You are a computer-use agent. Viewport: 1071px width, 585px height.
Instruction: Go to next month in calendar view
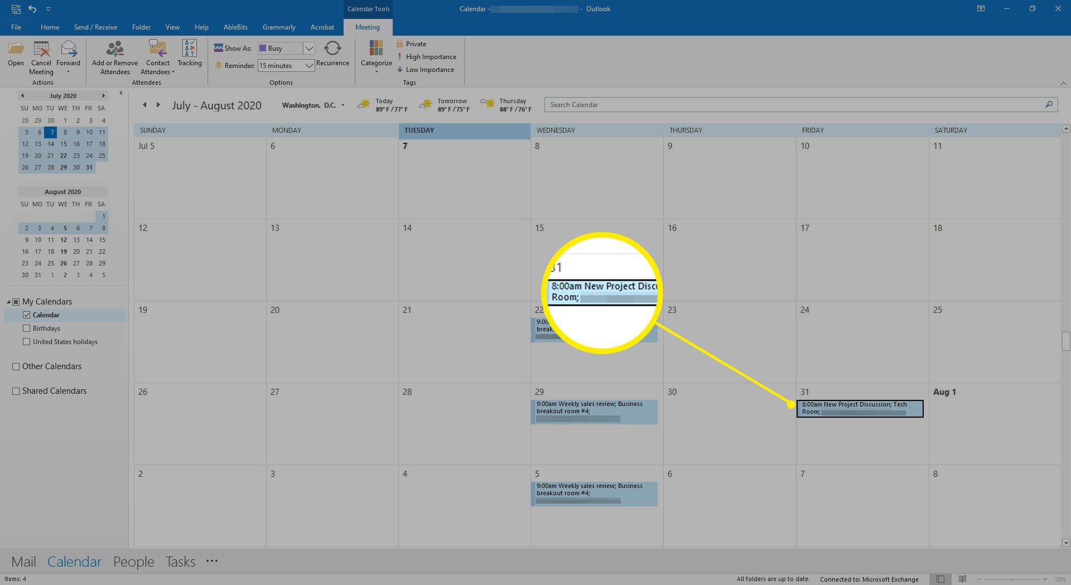tap(158, 105)
